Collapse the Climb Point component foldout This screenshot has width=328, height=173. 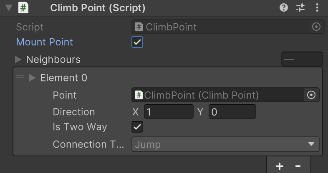[x=8, y=7]
